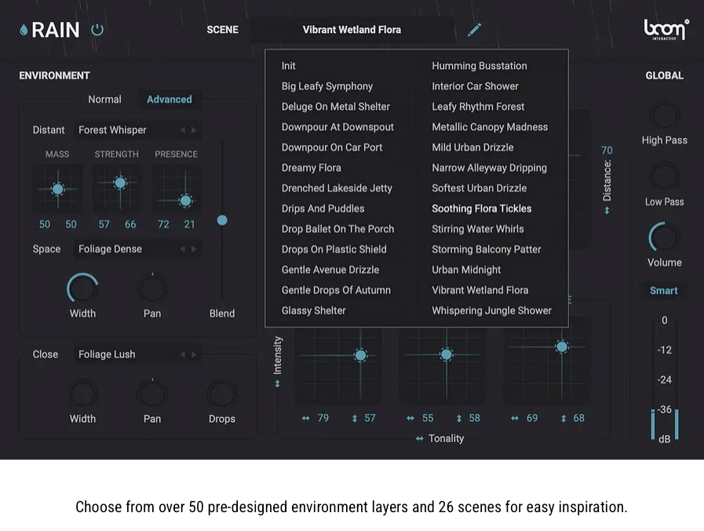Switch environment to Normal mode
This screenshot has height=531, width=704.
tap(104, 100)
